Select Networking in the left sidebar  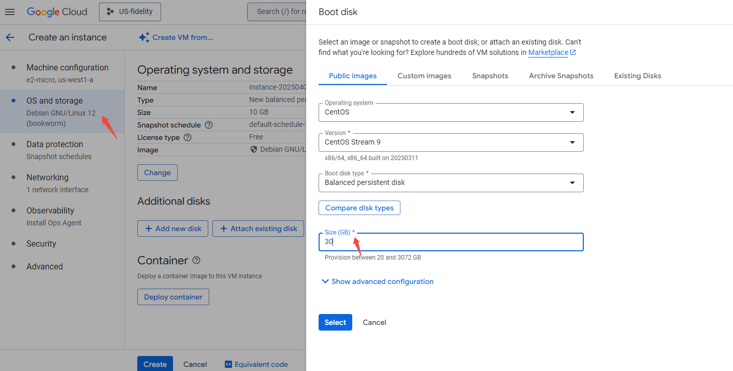(48, 177)
